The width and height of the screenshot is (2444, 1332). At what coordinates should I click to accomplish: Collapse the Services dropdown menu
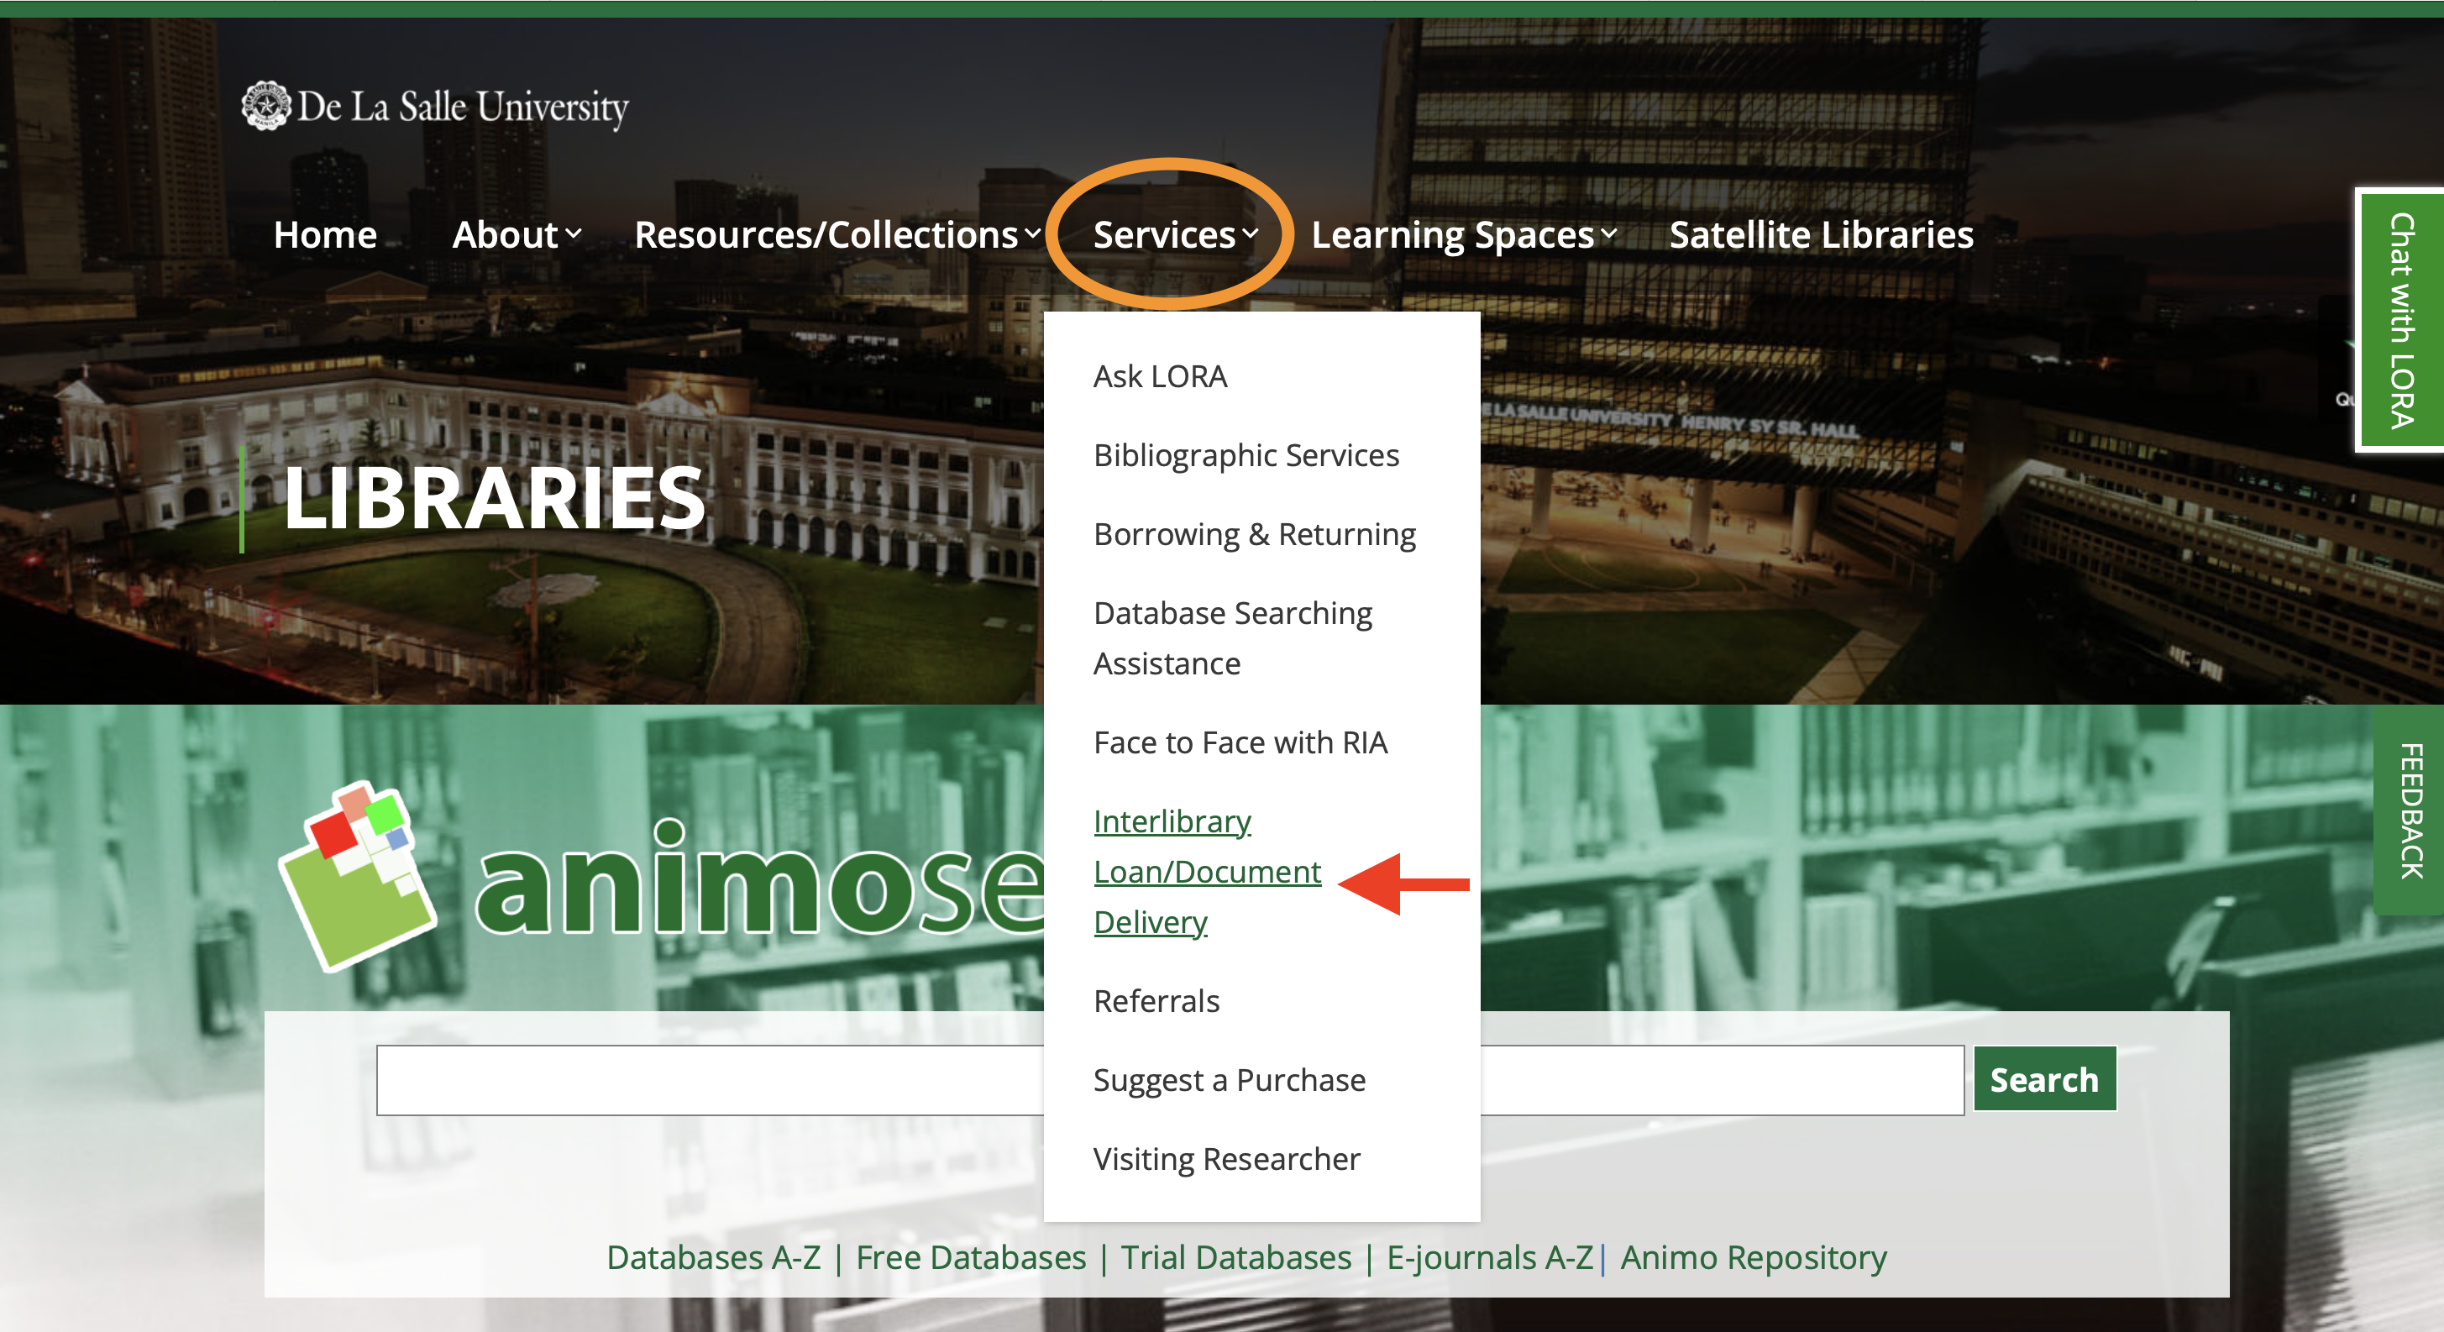tap(1175, 235)
